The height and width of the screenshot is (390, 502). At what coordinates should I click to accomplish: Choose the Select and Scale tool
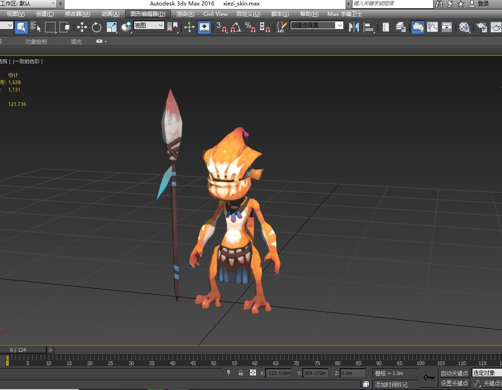[x=111, y=27]
